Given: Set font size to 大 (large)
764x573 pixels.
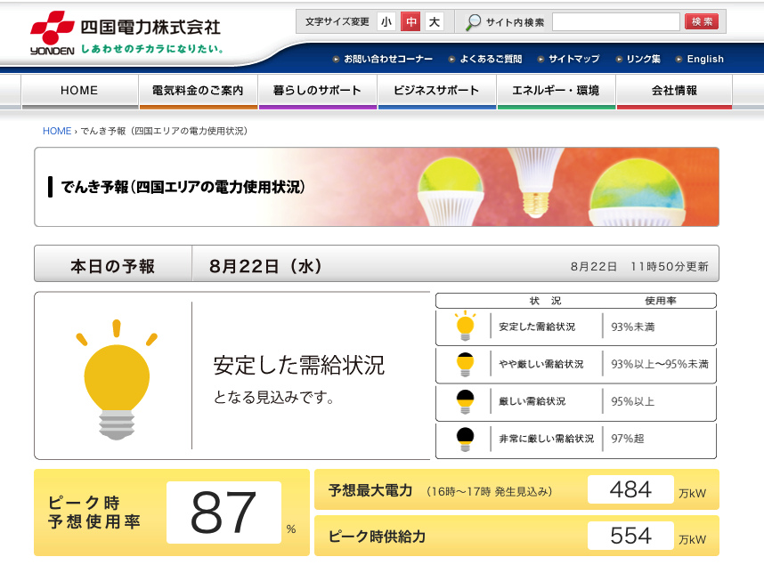Looking at the screenshot, I should coord(434,22).
